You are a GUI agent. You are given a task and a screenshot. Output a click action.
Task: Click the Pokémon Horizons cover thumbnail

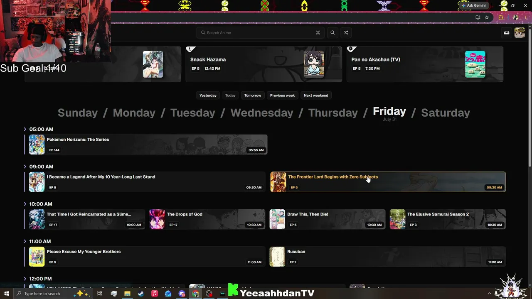(37, 145)
